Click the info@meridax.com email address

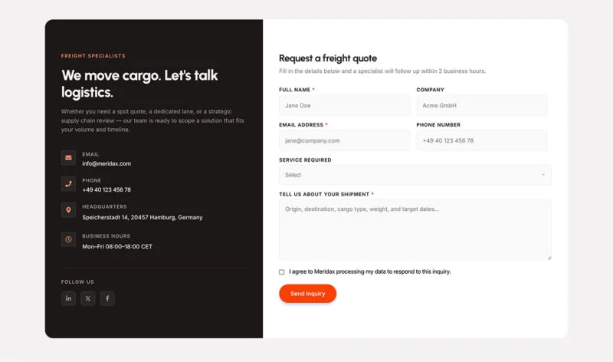[107, 163]
